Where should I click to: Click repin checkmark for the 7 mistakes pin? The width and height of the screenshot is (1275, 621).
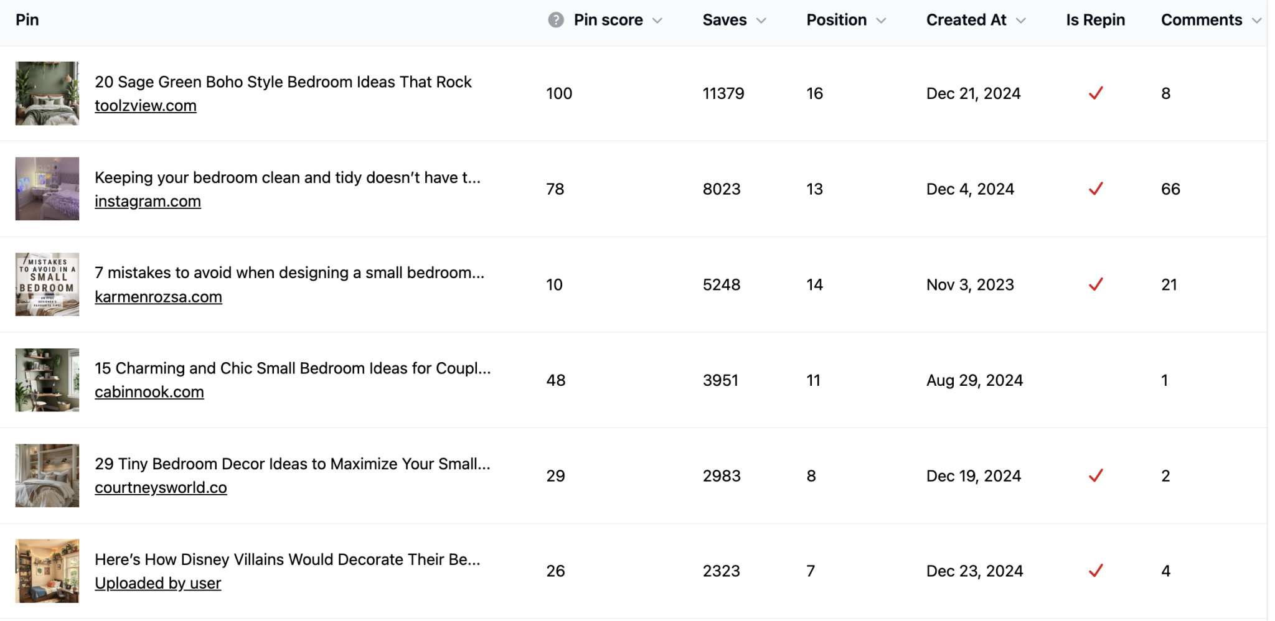[x=1096, y=284]
